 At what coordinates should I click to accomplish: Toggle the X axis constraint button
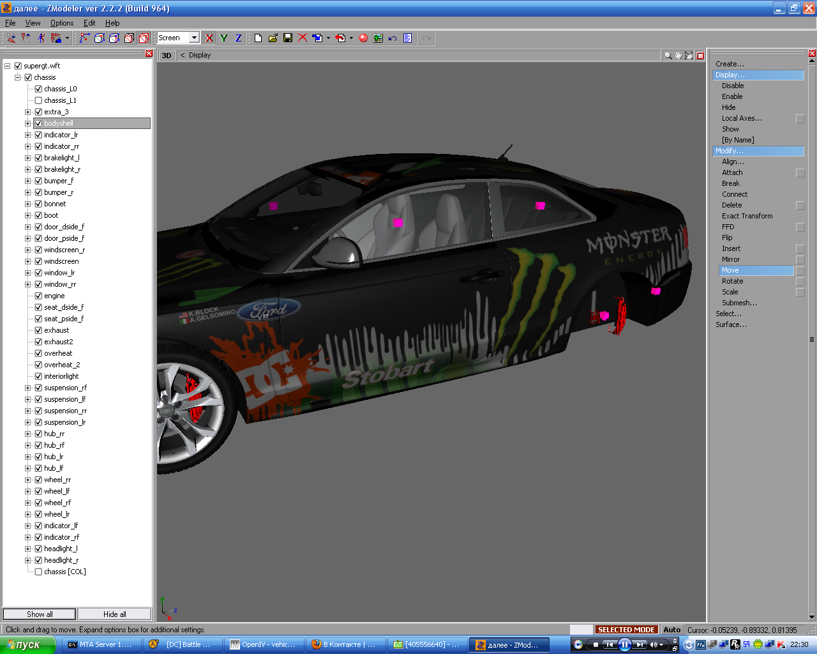click(209, 38)
